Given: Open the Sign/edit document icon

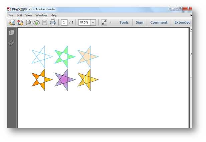Looking at the screenshot, I should point(28,23).
